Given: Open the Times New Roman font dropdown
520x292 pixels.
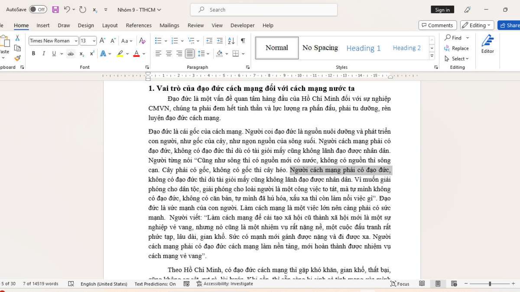Looking at the screenshot, I should (x=77, y=40).
